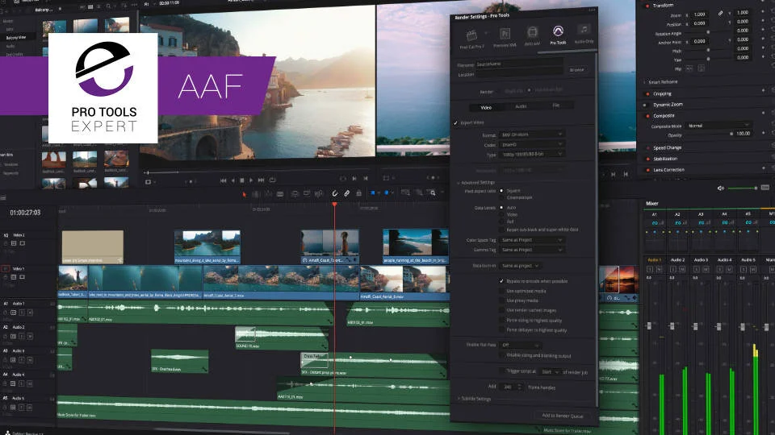This screenshot has height=435, width=775.
Task: Click the Filename input field
Action: coord(519,64)
